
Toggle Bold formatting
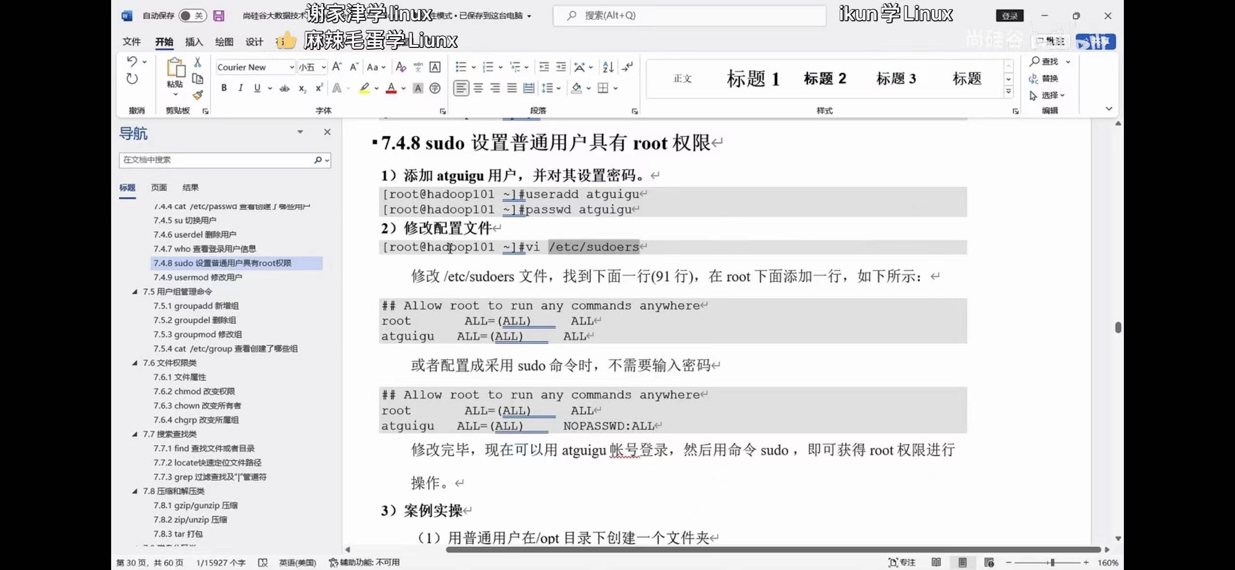coord(224,88)
